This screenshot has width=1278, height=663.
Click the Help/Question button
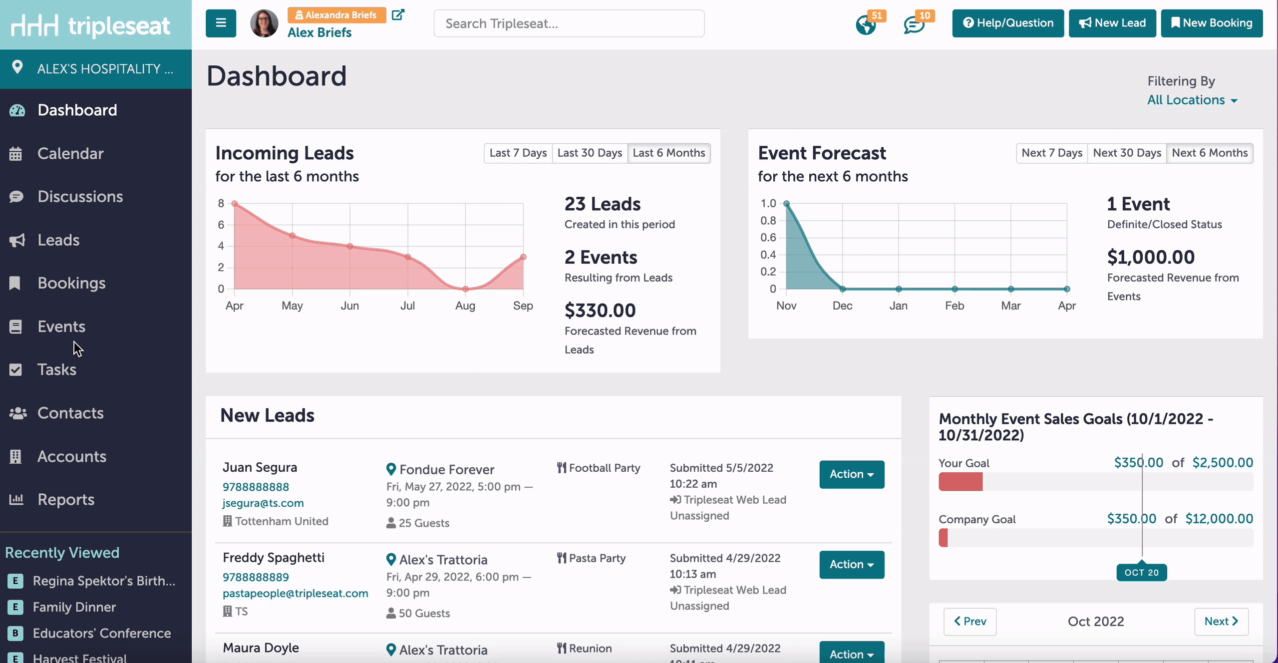[x=1008, y=23]
